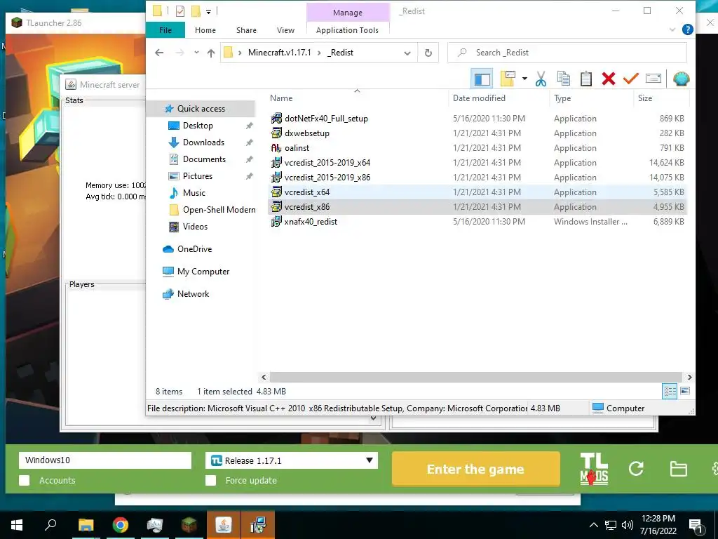
Task: Open Chrome from the taskbar
Action: point(120,525)
